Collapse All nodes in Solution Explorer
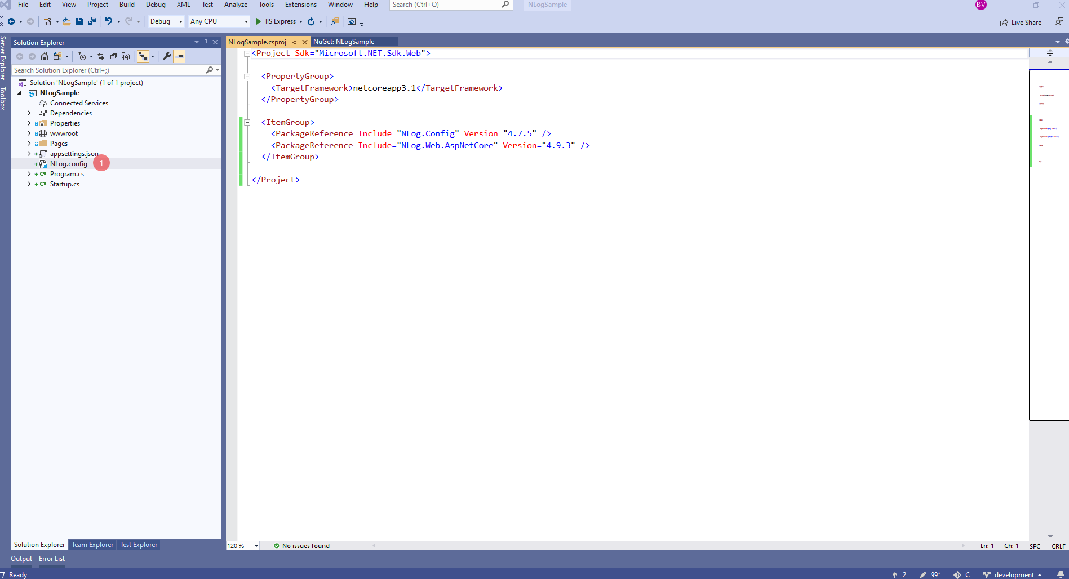 click(113, 56)
